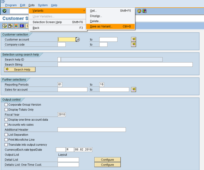Enable Corporate Group Version checkbox
The width and height of the screenshot is (204, 170).
(6, 105)
